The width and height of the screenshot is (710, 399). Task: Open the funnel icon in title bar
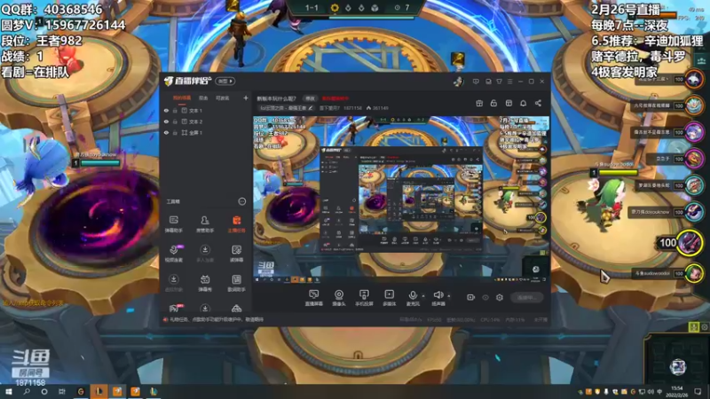[499, 82]
